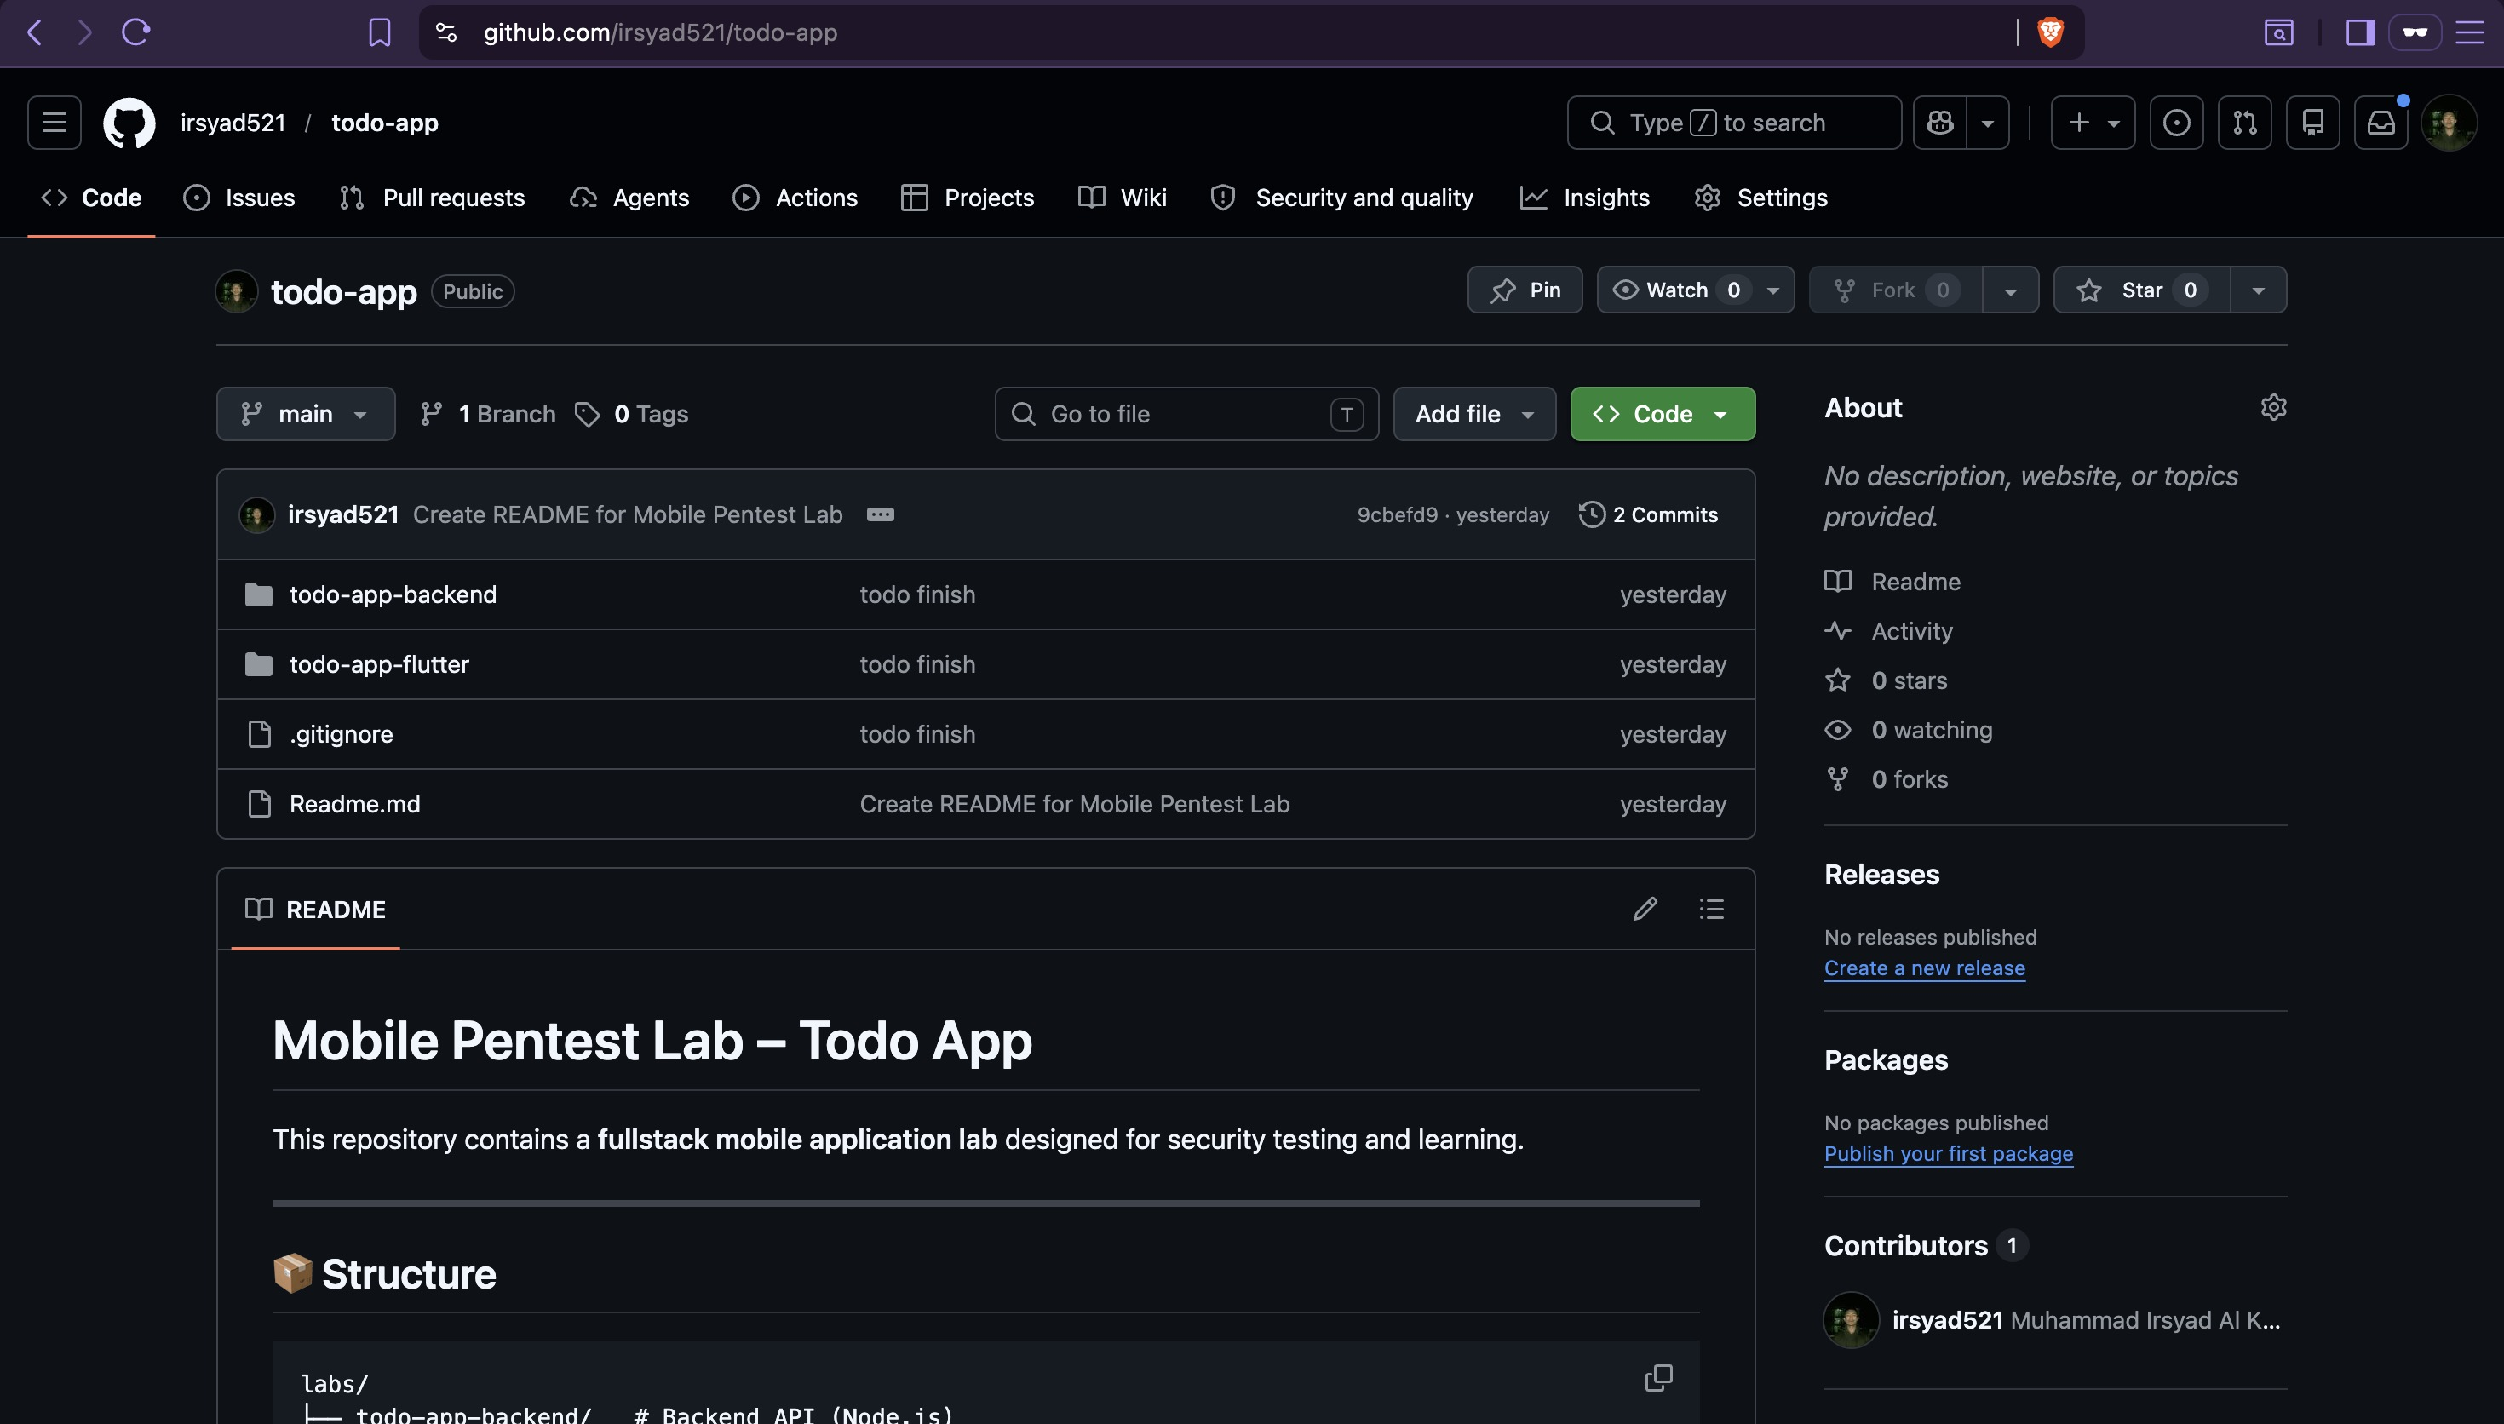Viewport: 2504px width, 1424px height.
Task: Open the Pull requests tab
Action: click(432, 198)
